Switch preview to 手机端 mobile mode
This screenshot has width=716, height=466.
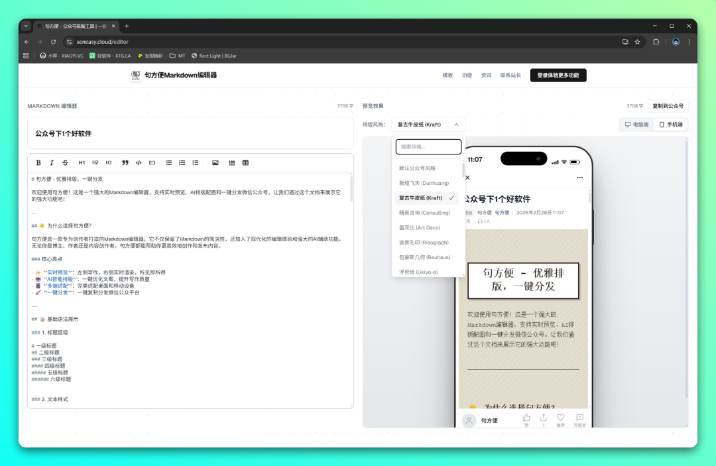pos(671,125)
